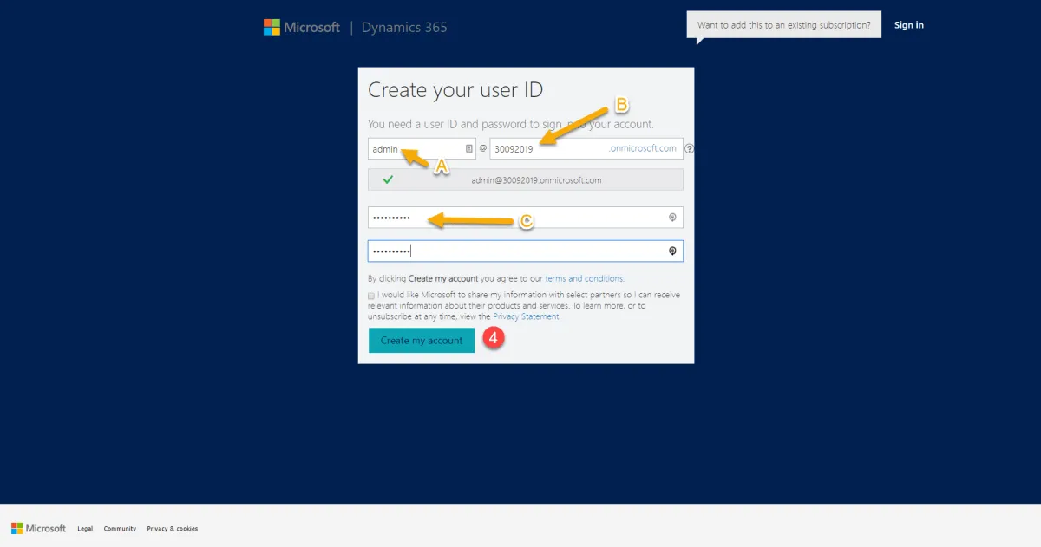The width and height of the screenshot is (1041, 547).
Task: Click Create my account button
Action: (x=422, y=341)
